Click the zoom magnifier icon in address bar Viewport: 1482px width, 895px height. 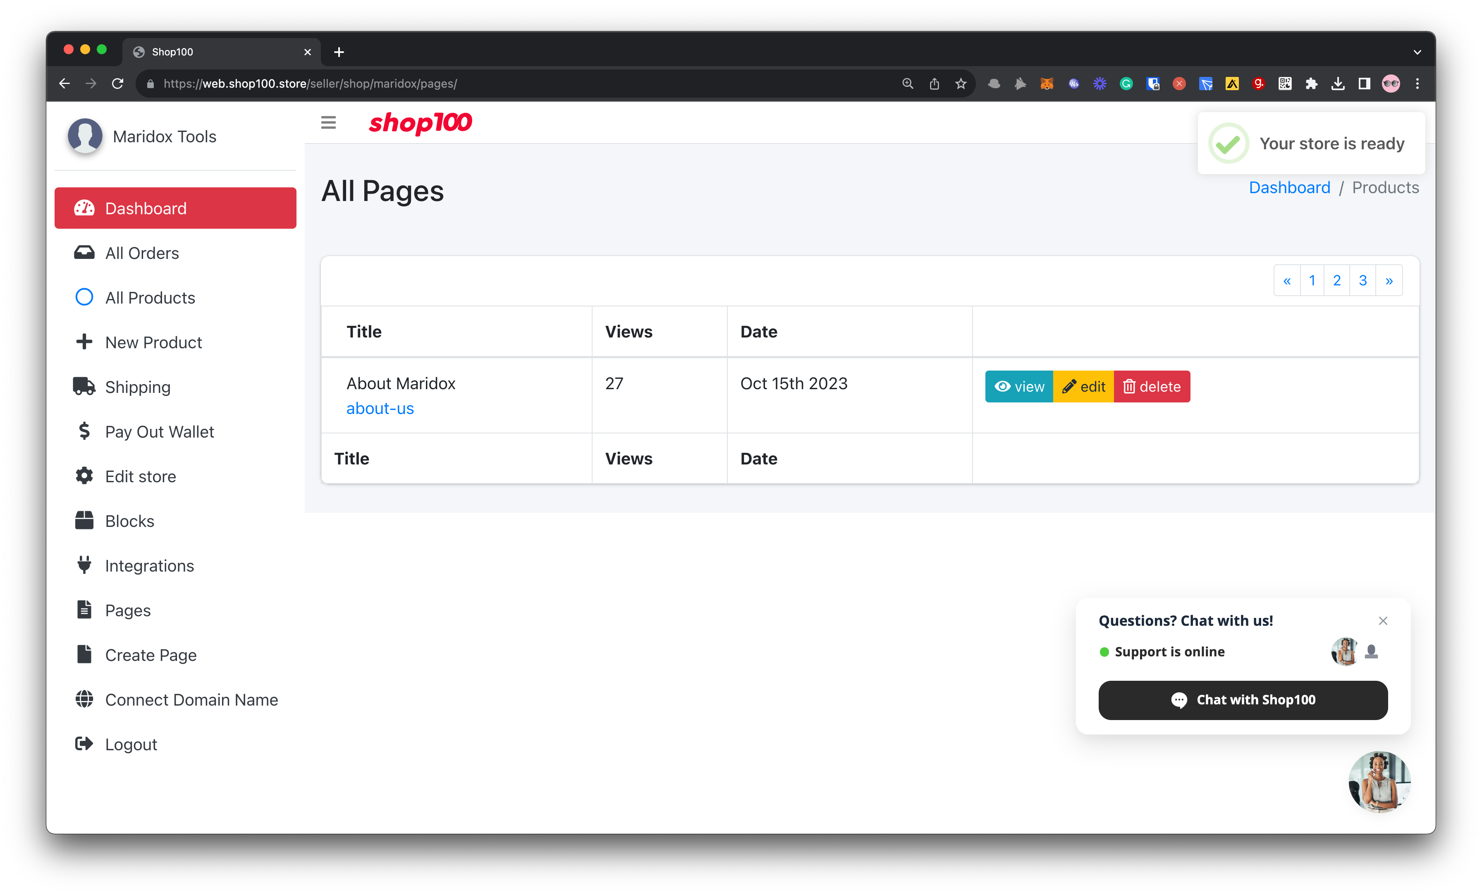pyautogui.click(x=908, y=84)
